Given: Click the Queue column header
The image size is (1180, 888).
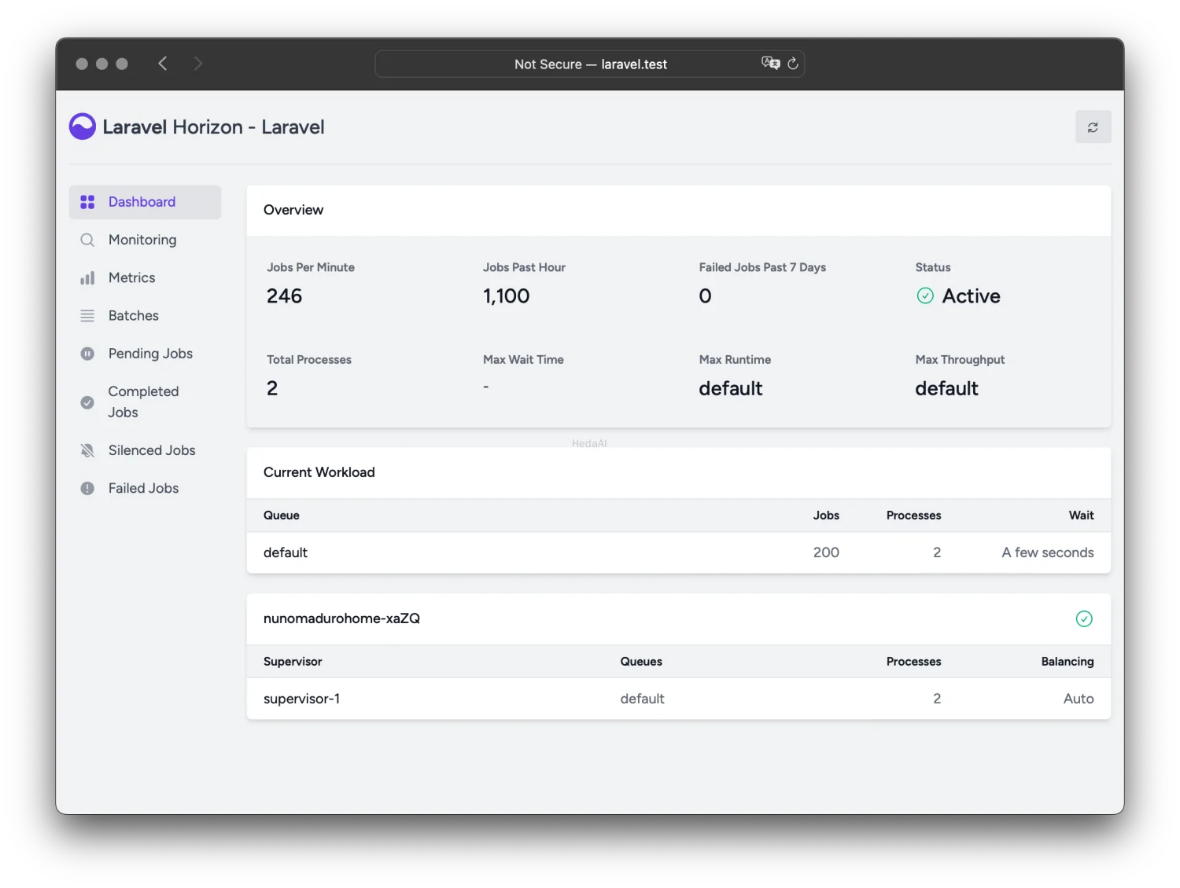Looking at the screenshot, I should (282, 516).
